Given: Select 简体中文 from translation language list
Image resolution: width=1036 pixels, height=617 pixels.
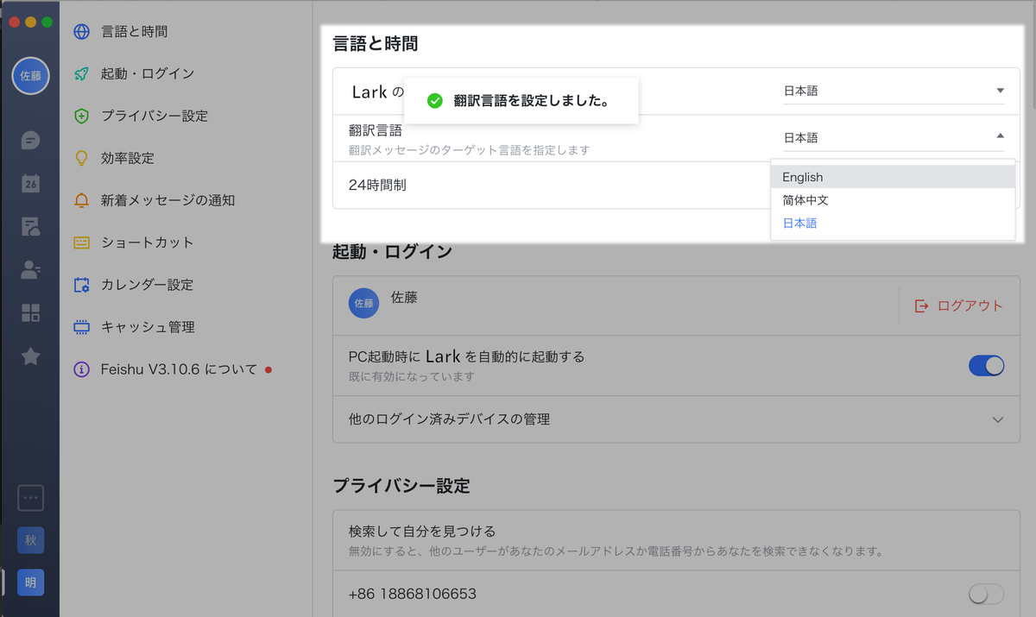Looking at the screenshot, I should coord(805,200).
